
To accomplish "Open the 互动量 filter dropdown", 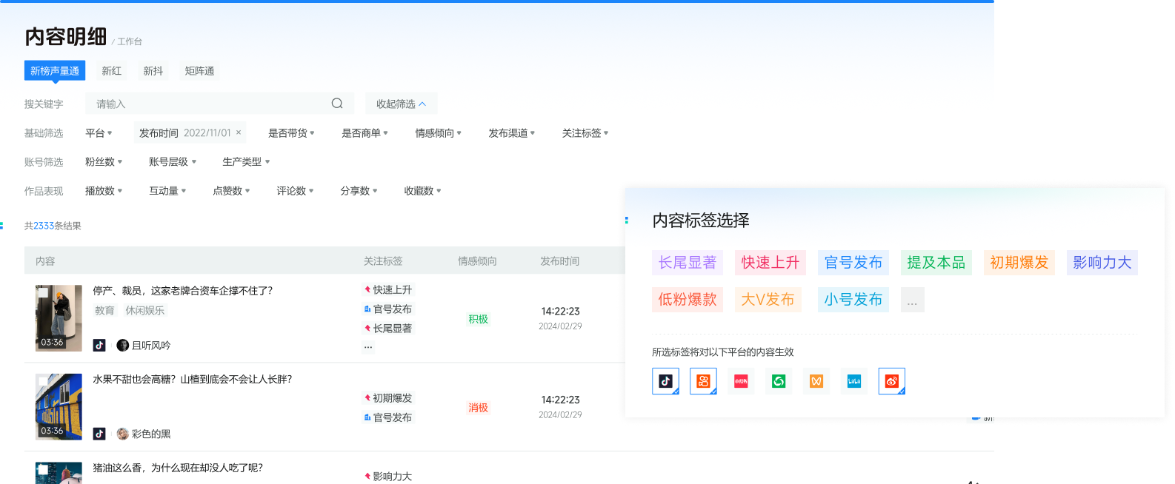I will pyautogui.click(x=167, y=191).
